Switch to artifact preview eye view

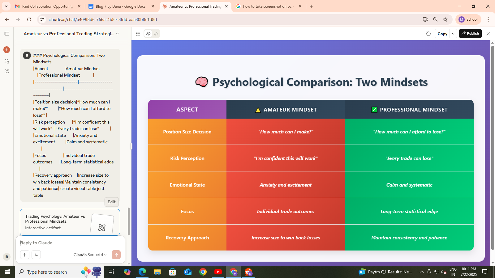tap(148, 34)
